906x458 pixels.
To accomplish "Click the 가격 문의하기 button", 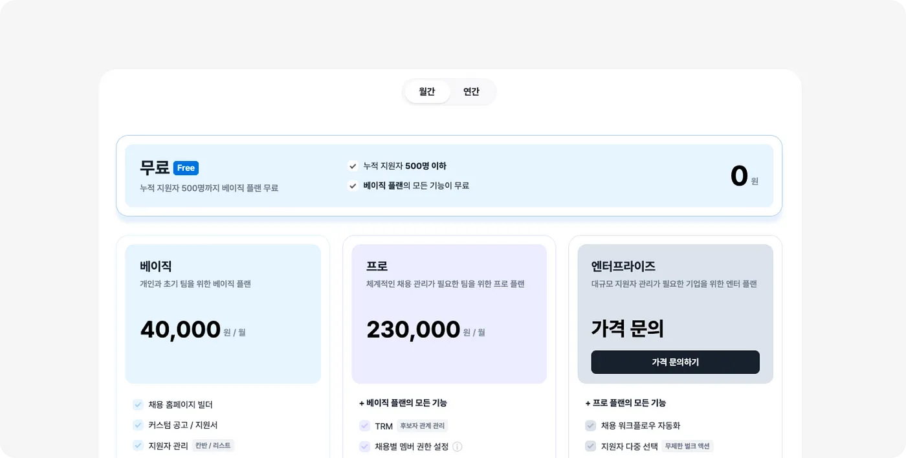I will click(675, 362).
